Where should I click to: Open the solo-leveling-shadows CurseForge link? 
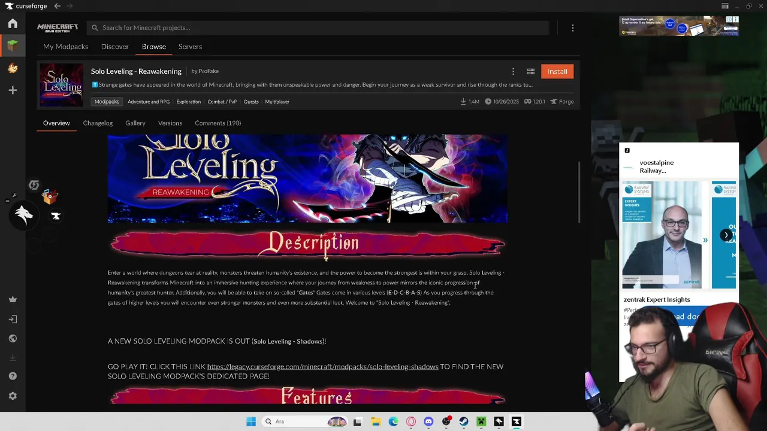tap(322, 366)
